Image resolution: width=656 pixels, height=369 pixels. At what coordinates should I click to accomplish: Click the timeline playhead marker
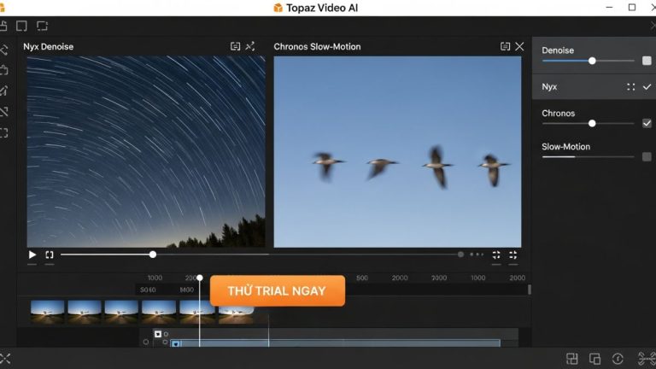click(x=200, y=278)
